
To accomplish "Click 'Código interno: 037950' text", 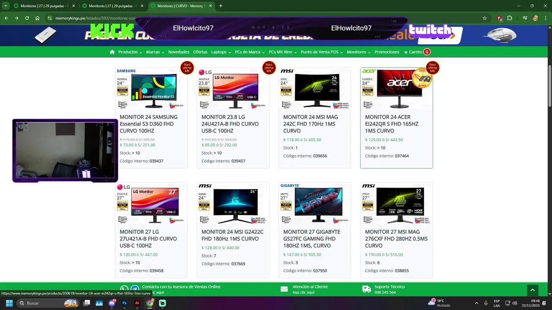I will [x=305, y=271].
